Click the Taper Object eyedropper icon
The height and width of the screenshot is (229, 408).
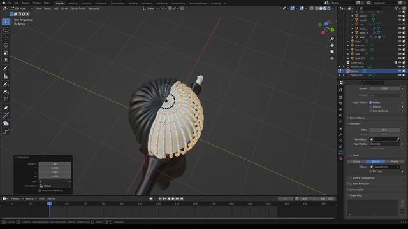tap(398, 139)
